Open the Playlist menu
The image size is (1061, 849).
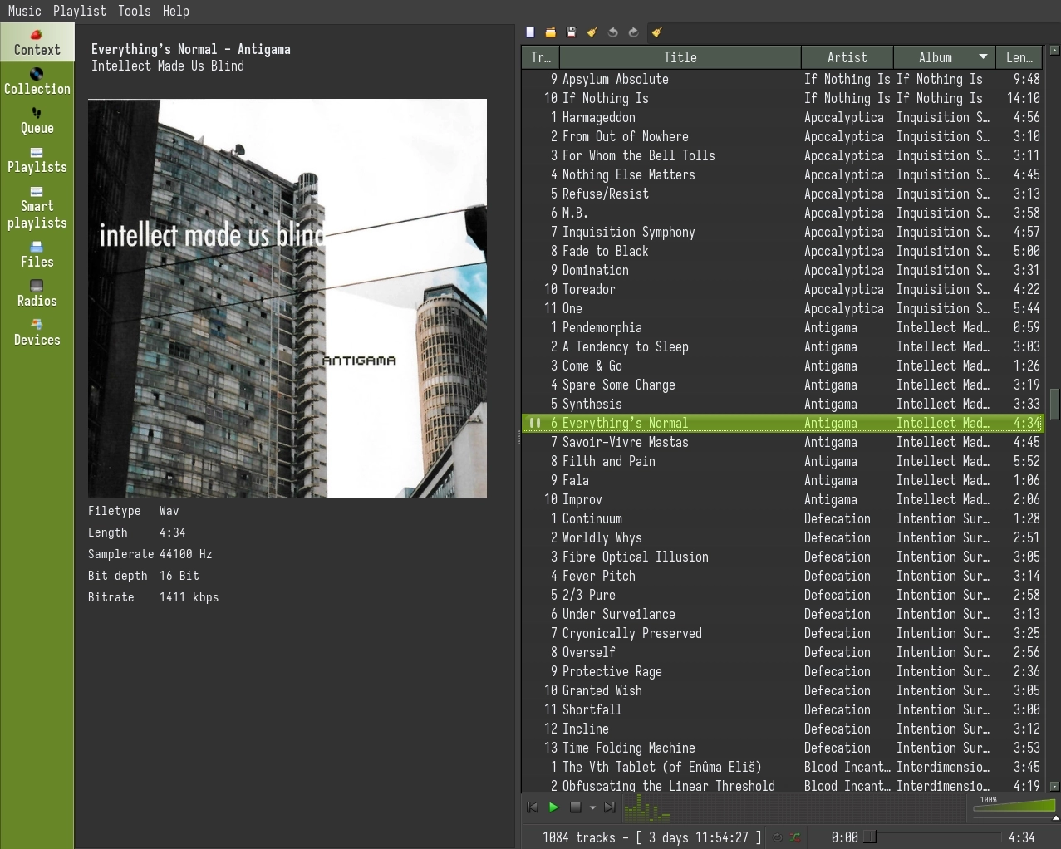pyautogui.click(x=79, y=11)
